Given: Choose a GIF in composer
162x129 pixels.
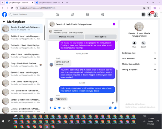Looking at the screenshot, I should [x=64, y=108].
